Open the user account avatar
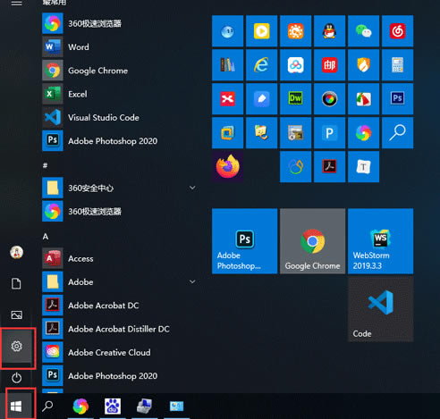 pos(16,253)
